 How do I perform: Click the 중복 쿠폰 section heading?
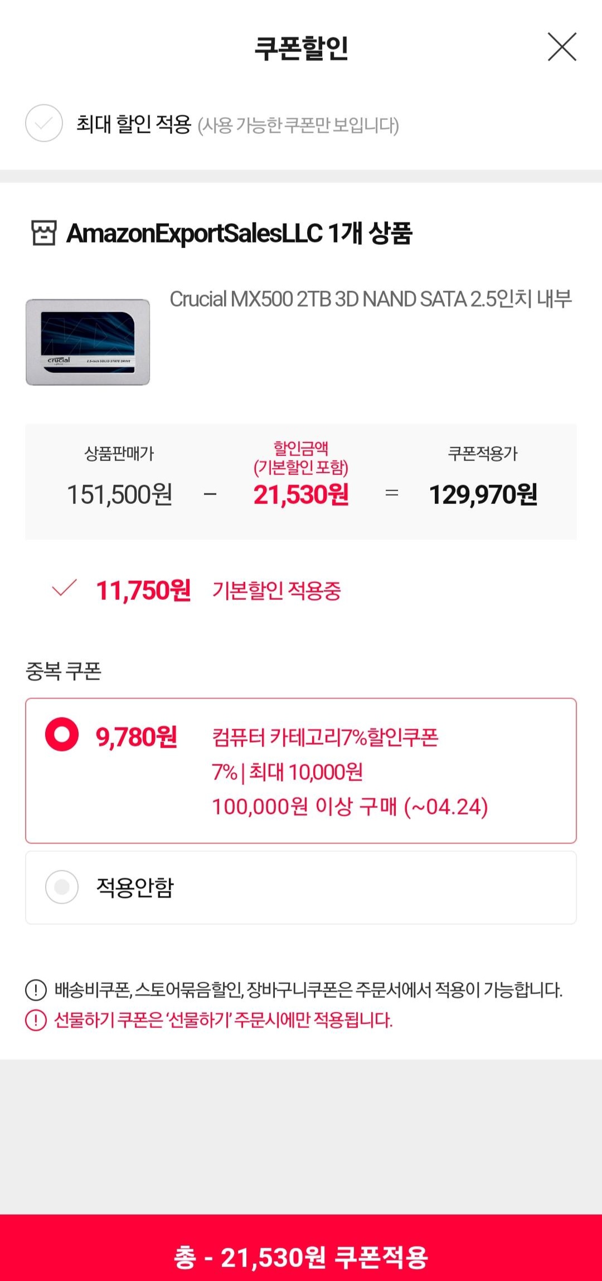pos(64,671)
